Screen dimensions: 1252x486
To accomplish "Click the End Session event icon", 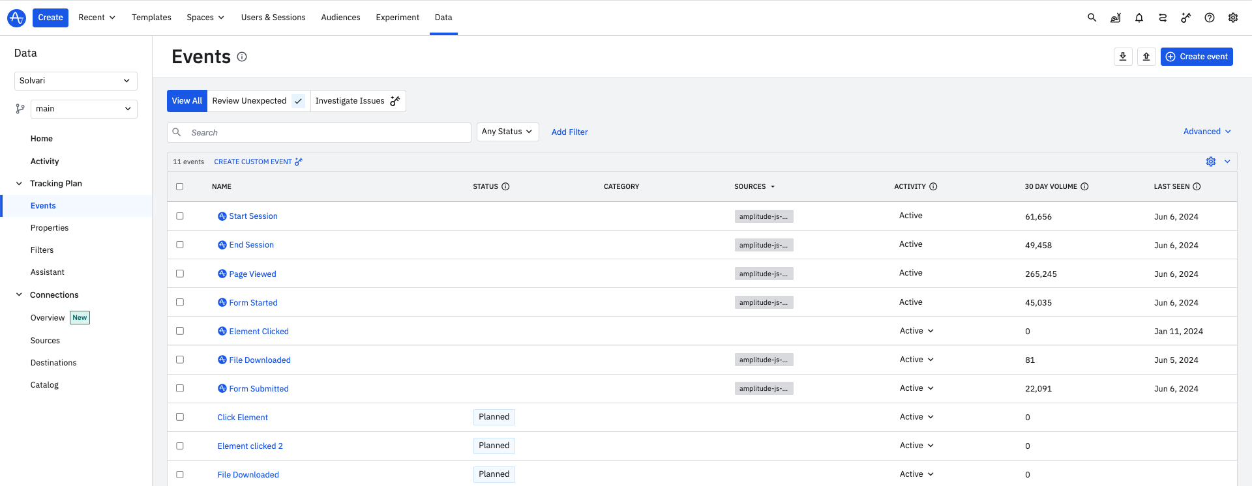I will (x=222, y=245).
